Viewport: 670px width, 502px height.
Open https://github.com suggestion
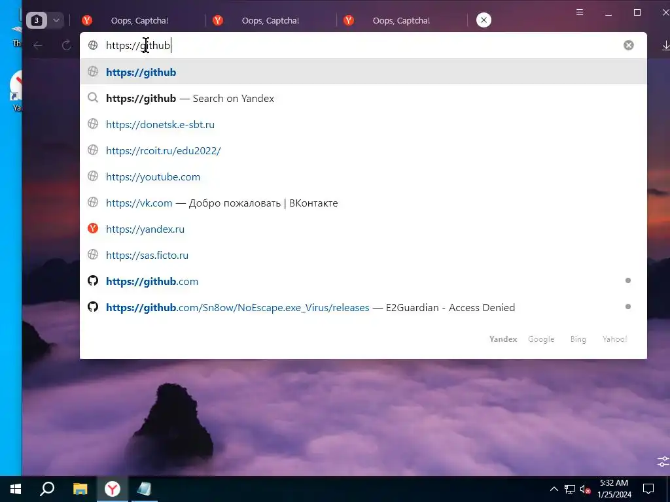click(363, 281)
